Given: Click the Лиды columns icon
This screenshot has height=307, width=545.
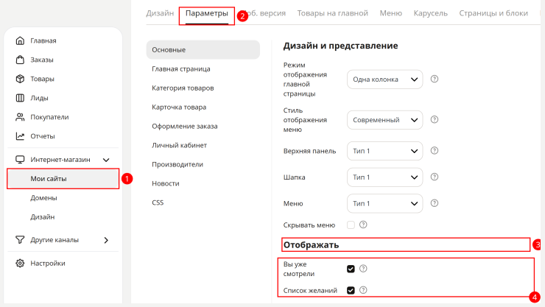Looking at the screenshot, I should [x=20, y=98].
